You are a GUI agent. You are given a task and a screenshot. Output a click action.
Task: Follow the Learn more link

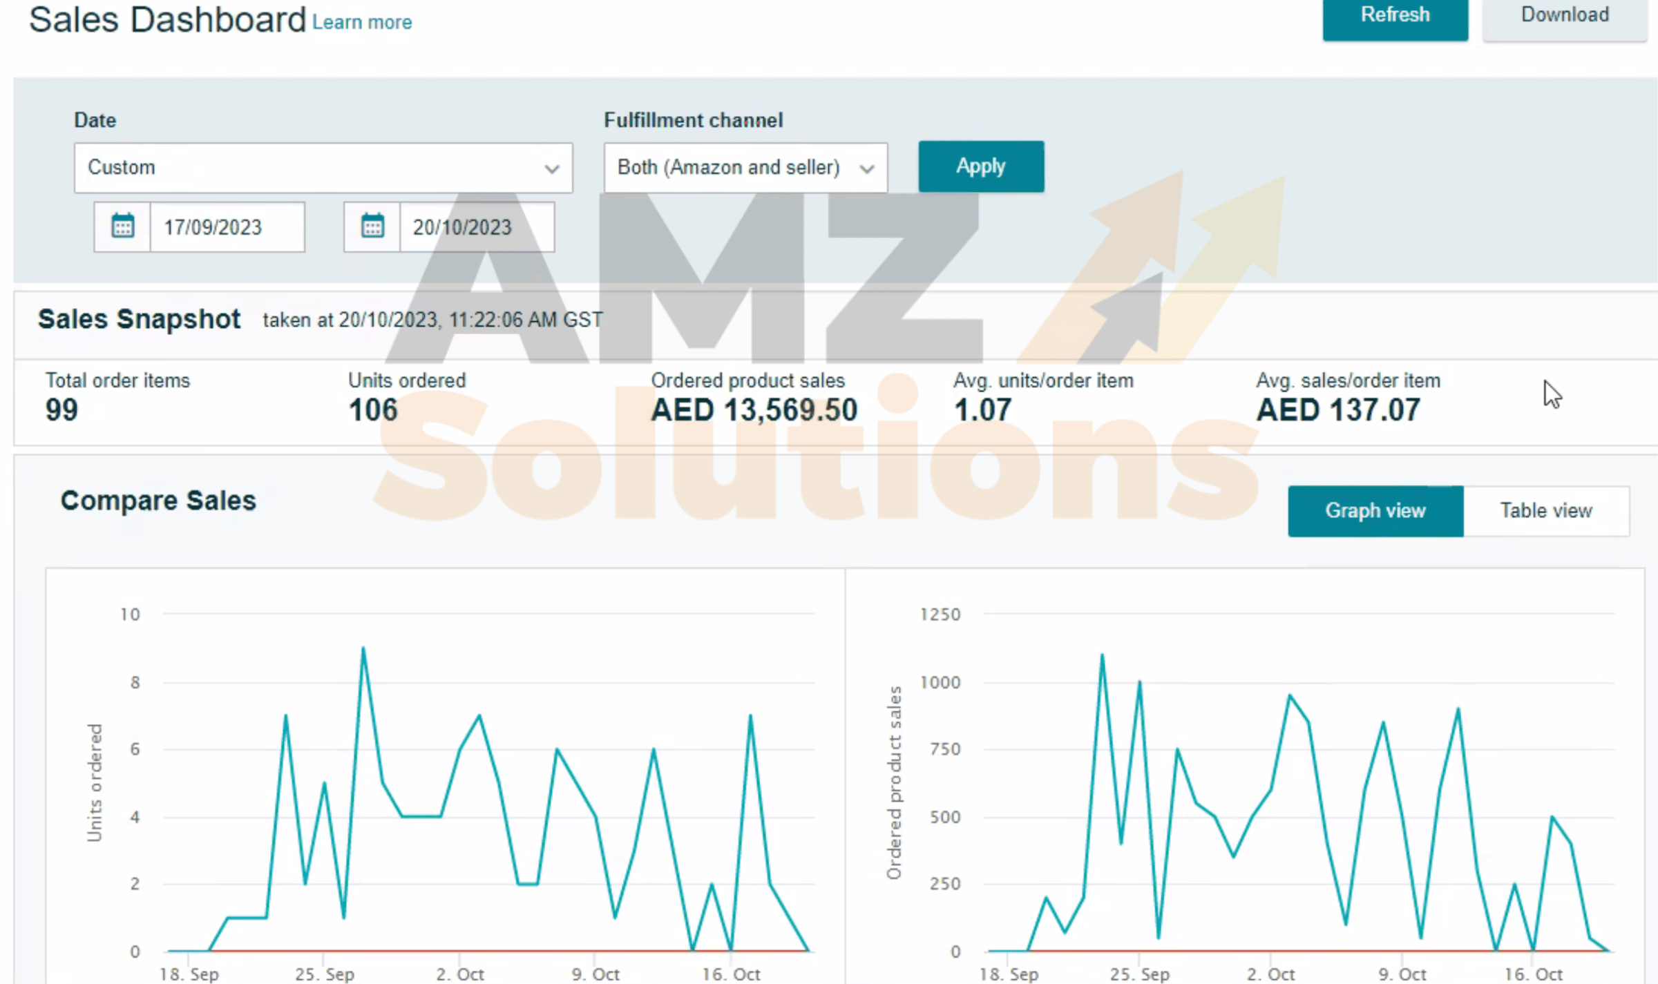point(361,22)
